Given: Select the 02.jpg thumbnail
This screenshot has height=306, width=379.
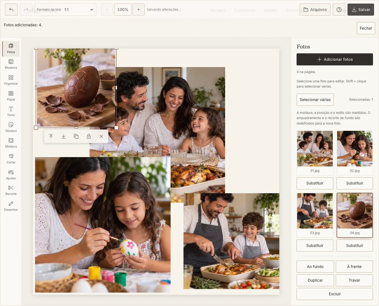Looking at the screenshot, I should click(355, 153).
